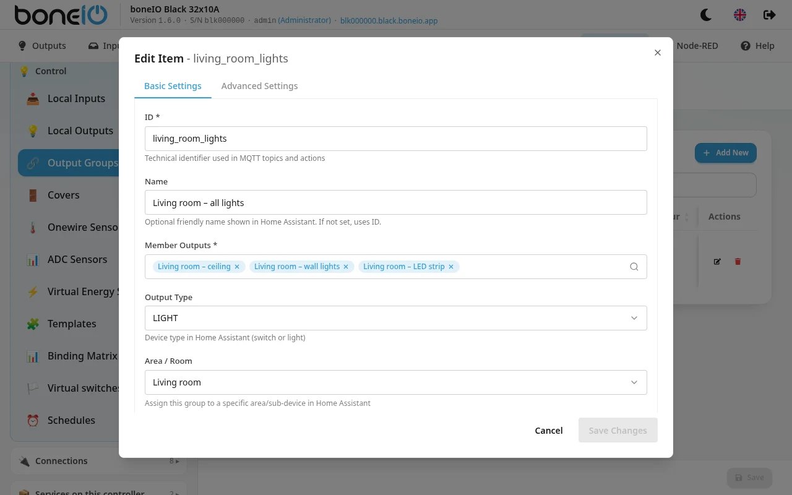
Task: Remove Living room – ceiling tag
Action: click(237, 267)
